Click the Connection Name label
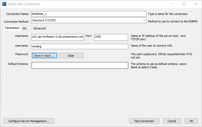202x127 pixels. 17,14
